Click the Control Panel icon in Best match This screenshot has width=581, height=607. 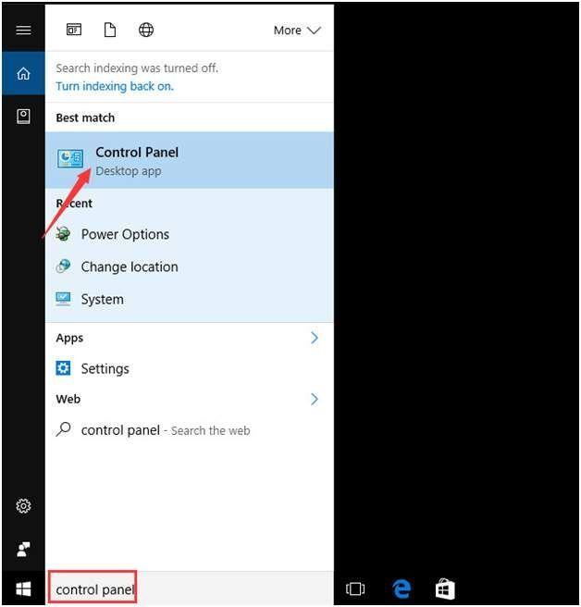click(x=70, y=159)
